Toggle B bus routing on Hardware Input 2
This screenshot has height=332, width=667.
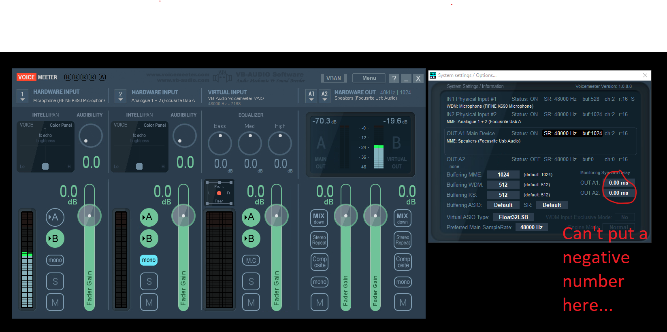(x=149, y=238)
